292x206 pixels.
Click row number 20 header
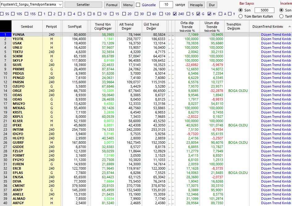pyautogui.click(x=5, y=117)
